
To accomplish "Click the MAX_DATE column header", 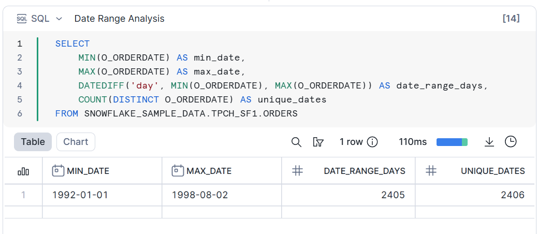I will click(x=209, y=171).
